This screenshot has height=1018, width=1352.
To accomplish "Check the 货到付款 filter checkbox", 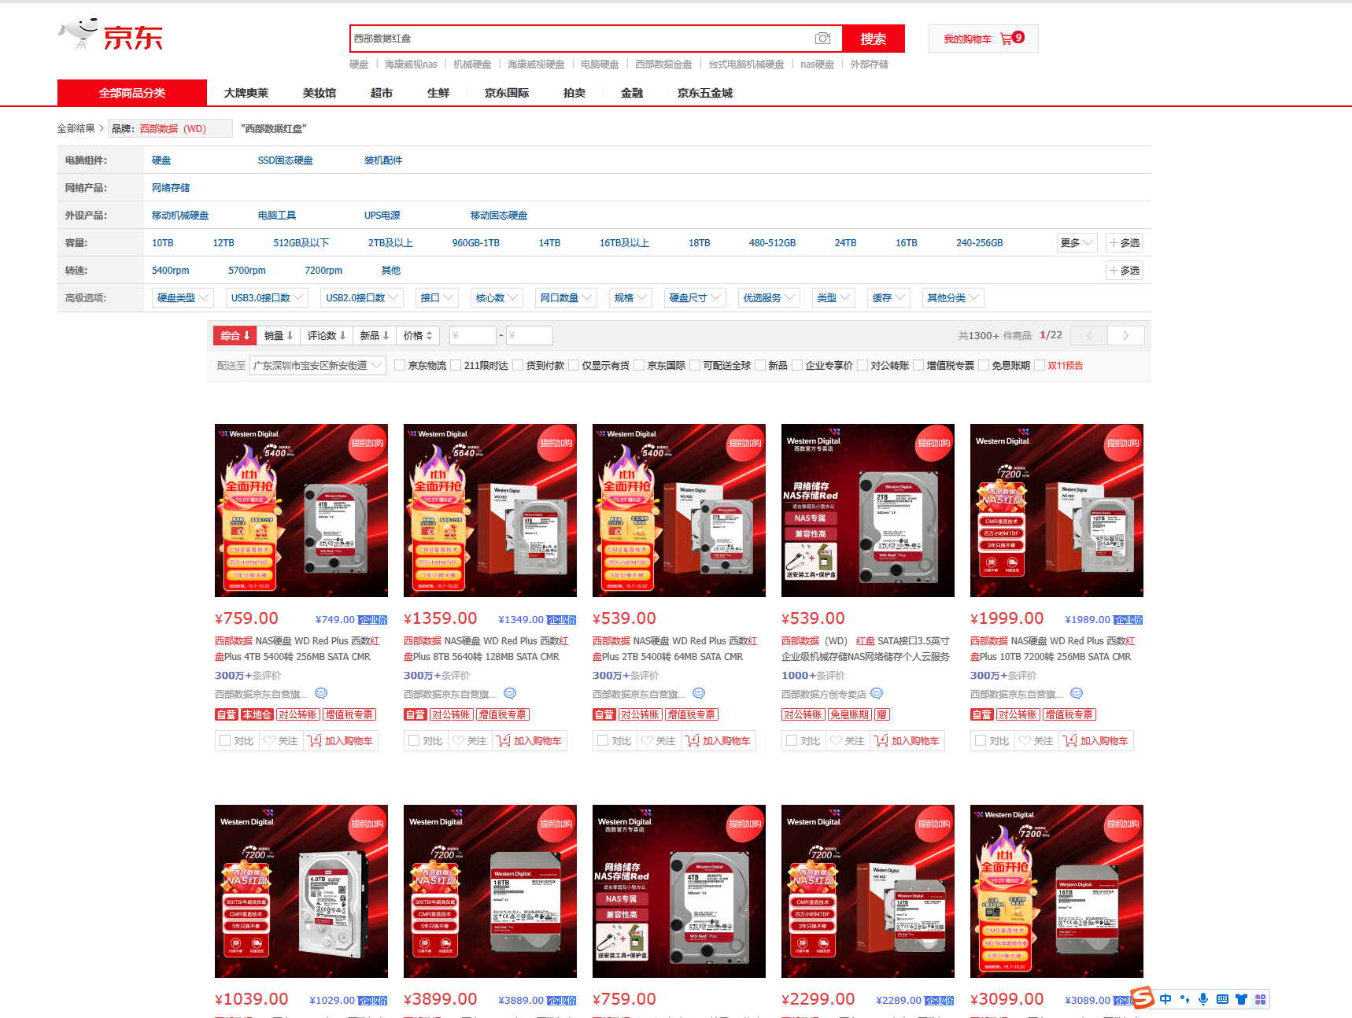I will tap(518, 365).
